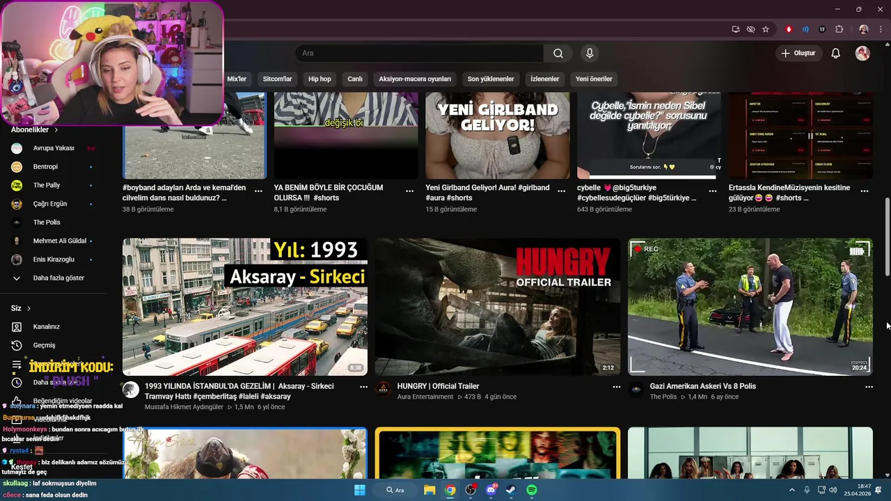
Task: Click the page vertical scrollbar thumb
Action: click(x=887, y=237)
